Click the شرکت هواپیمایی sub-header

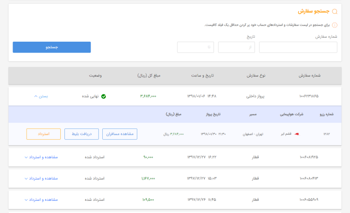click(x=291, y=115)
